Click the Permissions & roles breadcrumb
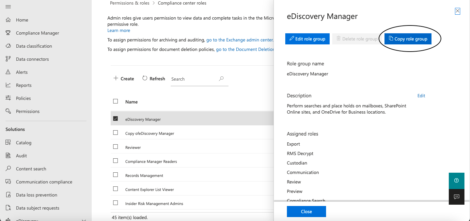Viewport: 470px width, 221px height. (130, 3)
